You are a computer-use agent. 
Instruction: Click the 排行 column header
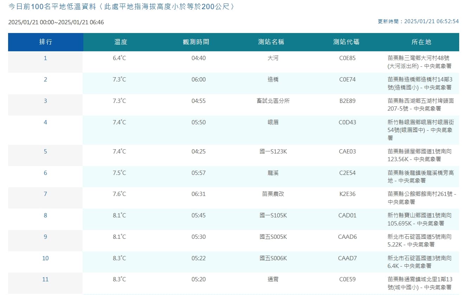pyautogui.click(x=46, y=42)
